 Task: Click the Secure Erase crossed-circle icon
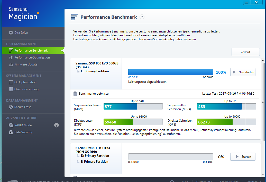tap(11, 107)
